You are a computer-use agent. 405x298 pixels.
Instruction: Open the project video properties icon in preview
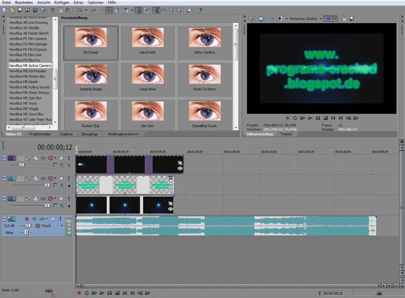pyautogui.click(x=251, y=19)
